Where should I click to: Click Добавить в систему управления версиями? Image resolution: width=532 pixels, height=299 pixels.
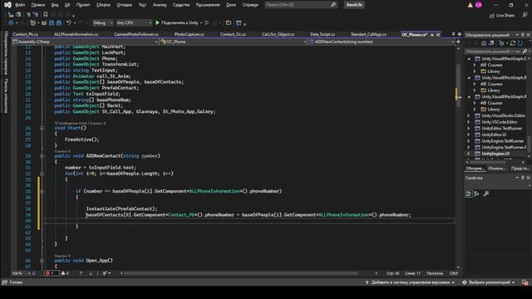click(410, 282)
